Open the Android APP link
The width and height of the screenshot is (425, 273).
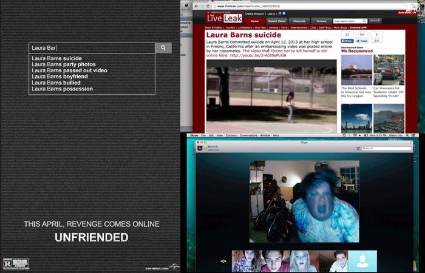point(358,28)
